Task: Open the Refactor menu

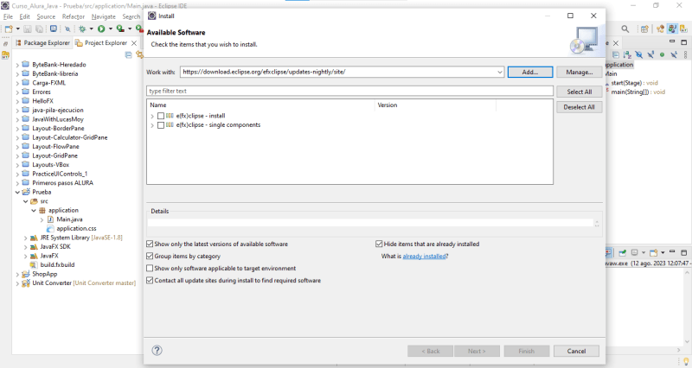Action: [74, 16]
